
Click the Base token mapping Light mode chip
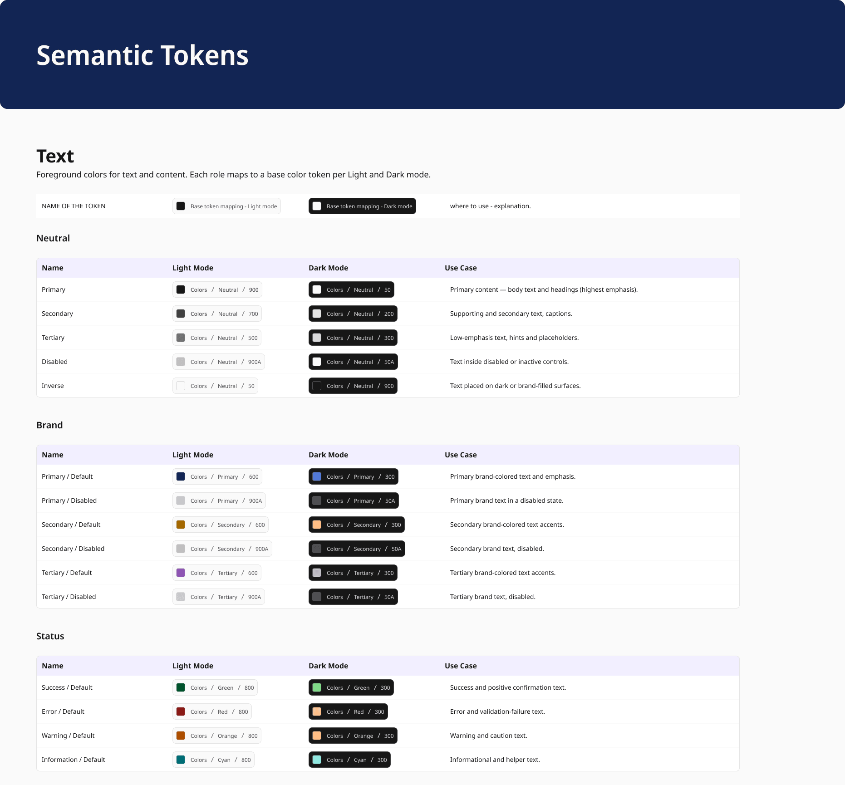pyautogui.click(x=226, y=206)
